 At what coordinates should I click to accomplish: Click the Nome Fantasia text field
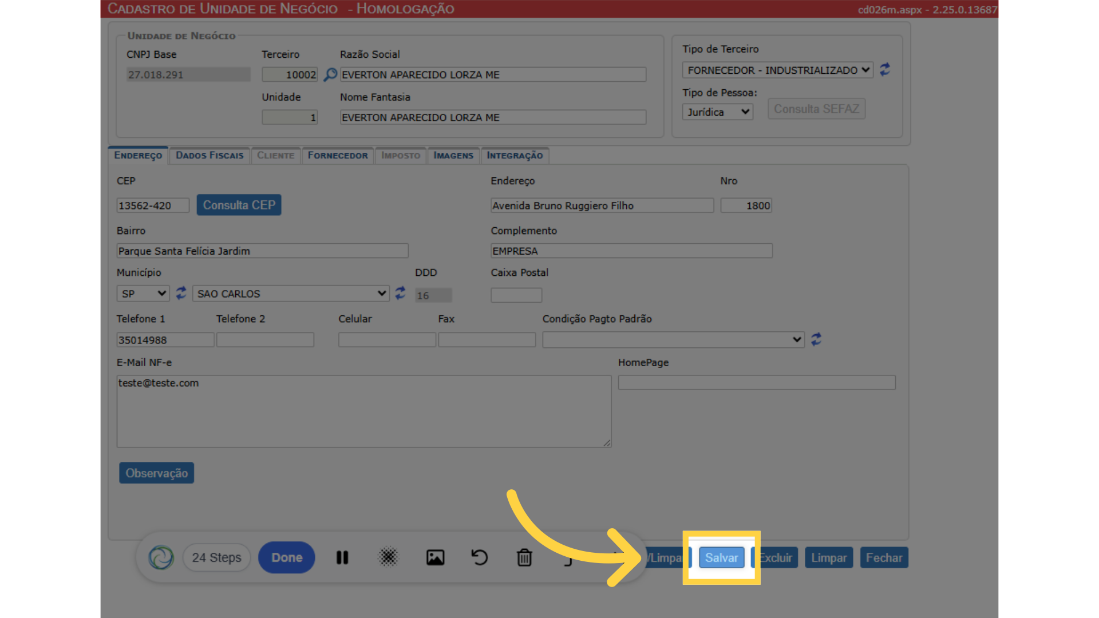pos(493,117)
